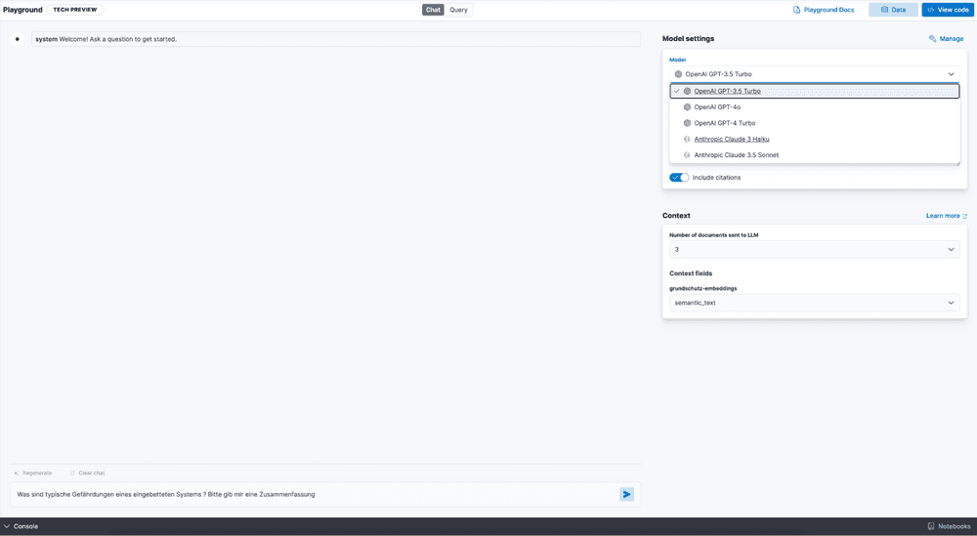
Task: Expand the Console panel
Action: [x=21, y=526]
